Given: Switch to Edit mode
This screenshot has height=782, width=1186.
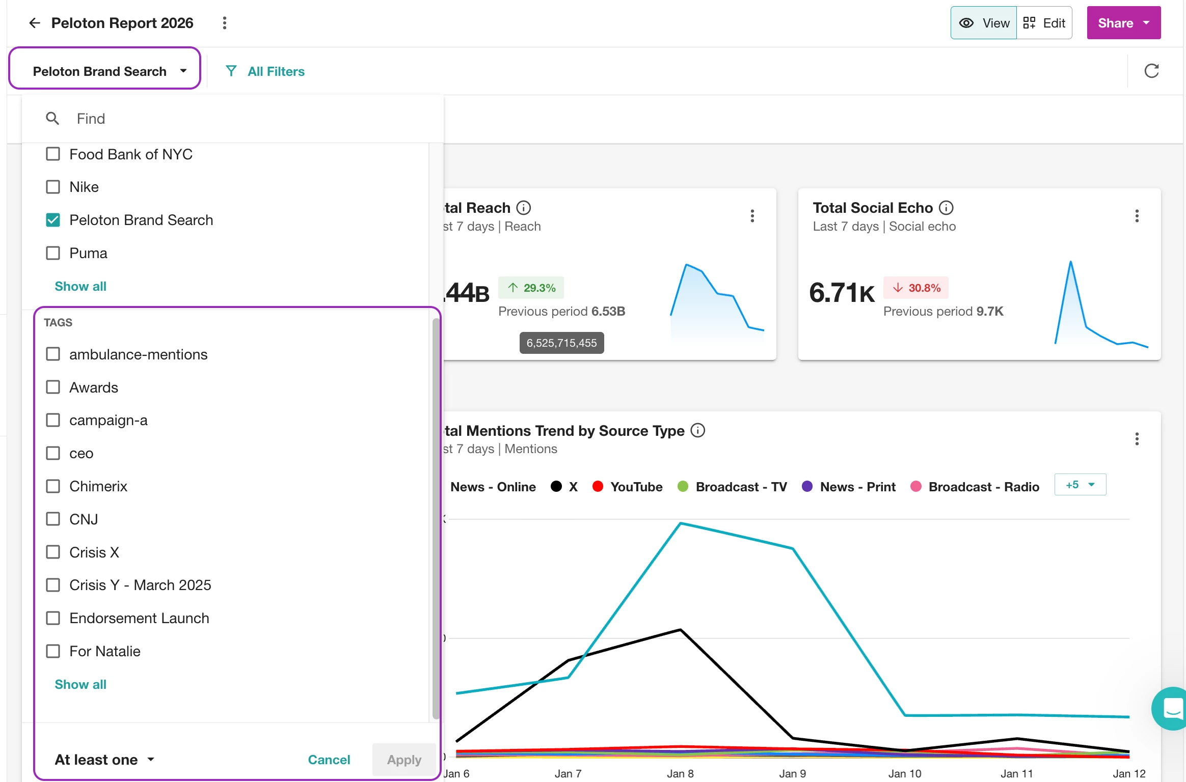Looking at the screenshot, I should coord(1044,23).
